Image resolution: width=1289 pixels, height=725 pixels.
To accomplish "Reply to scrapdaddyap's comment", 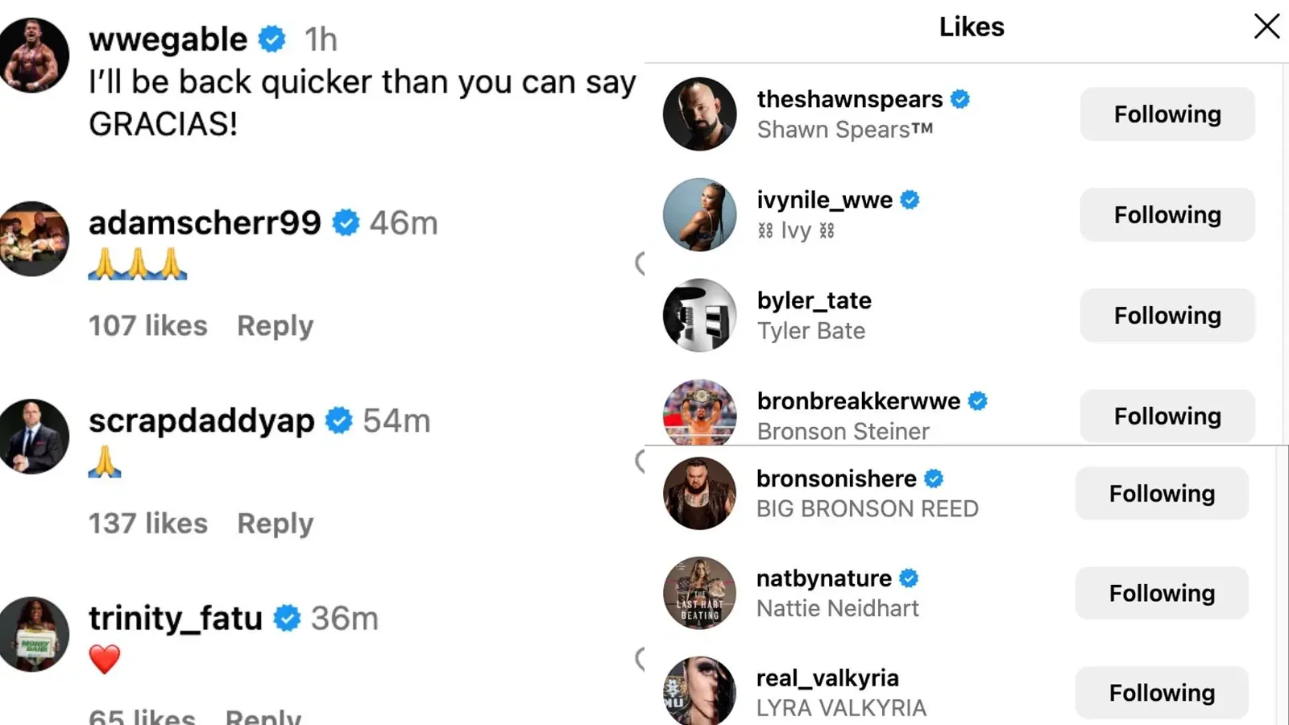I will click(275, 524).
